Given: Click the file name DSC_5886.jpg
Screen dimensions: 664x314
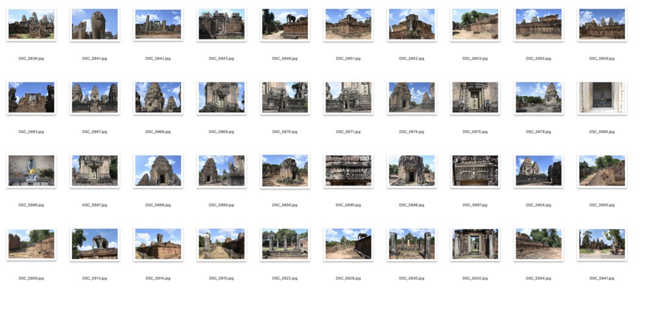Looking at the screenshot, I should point(31,205).
